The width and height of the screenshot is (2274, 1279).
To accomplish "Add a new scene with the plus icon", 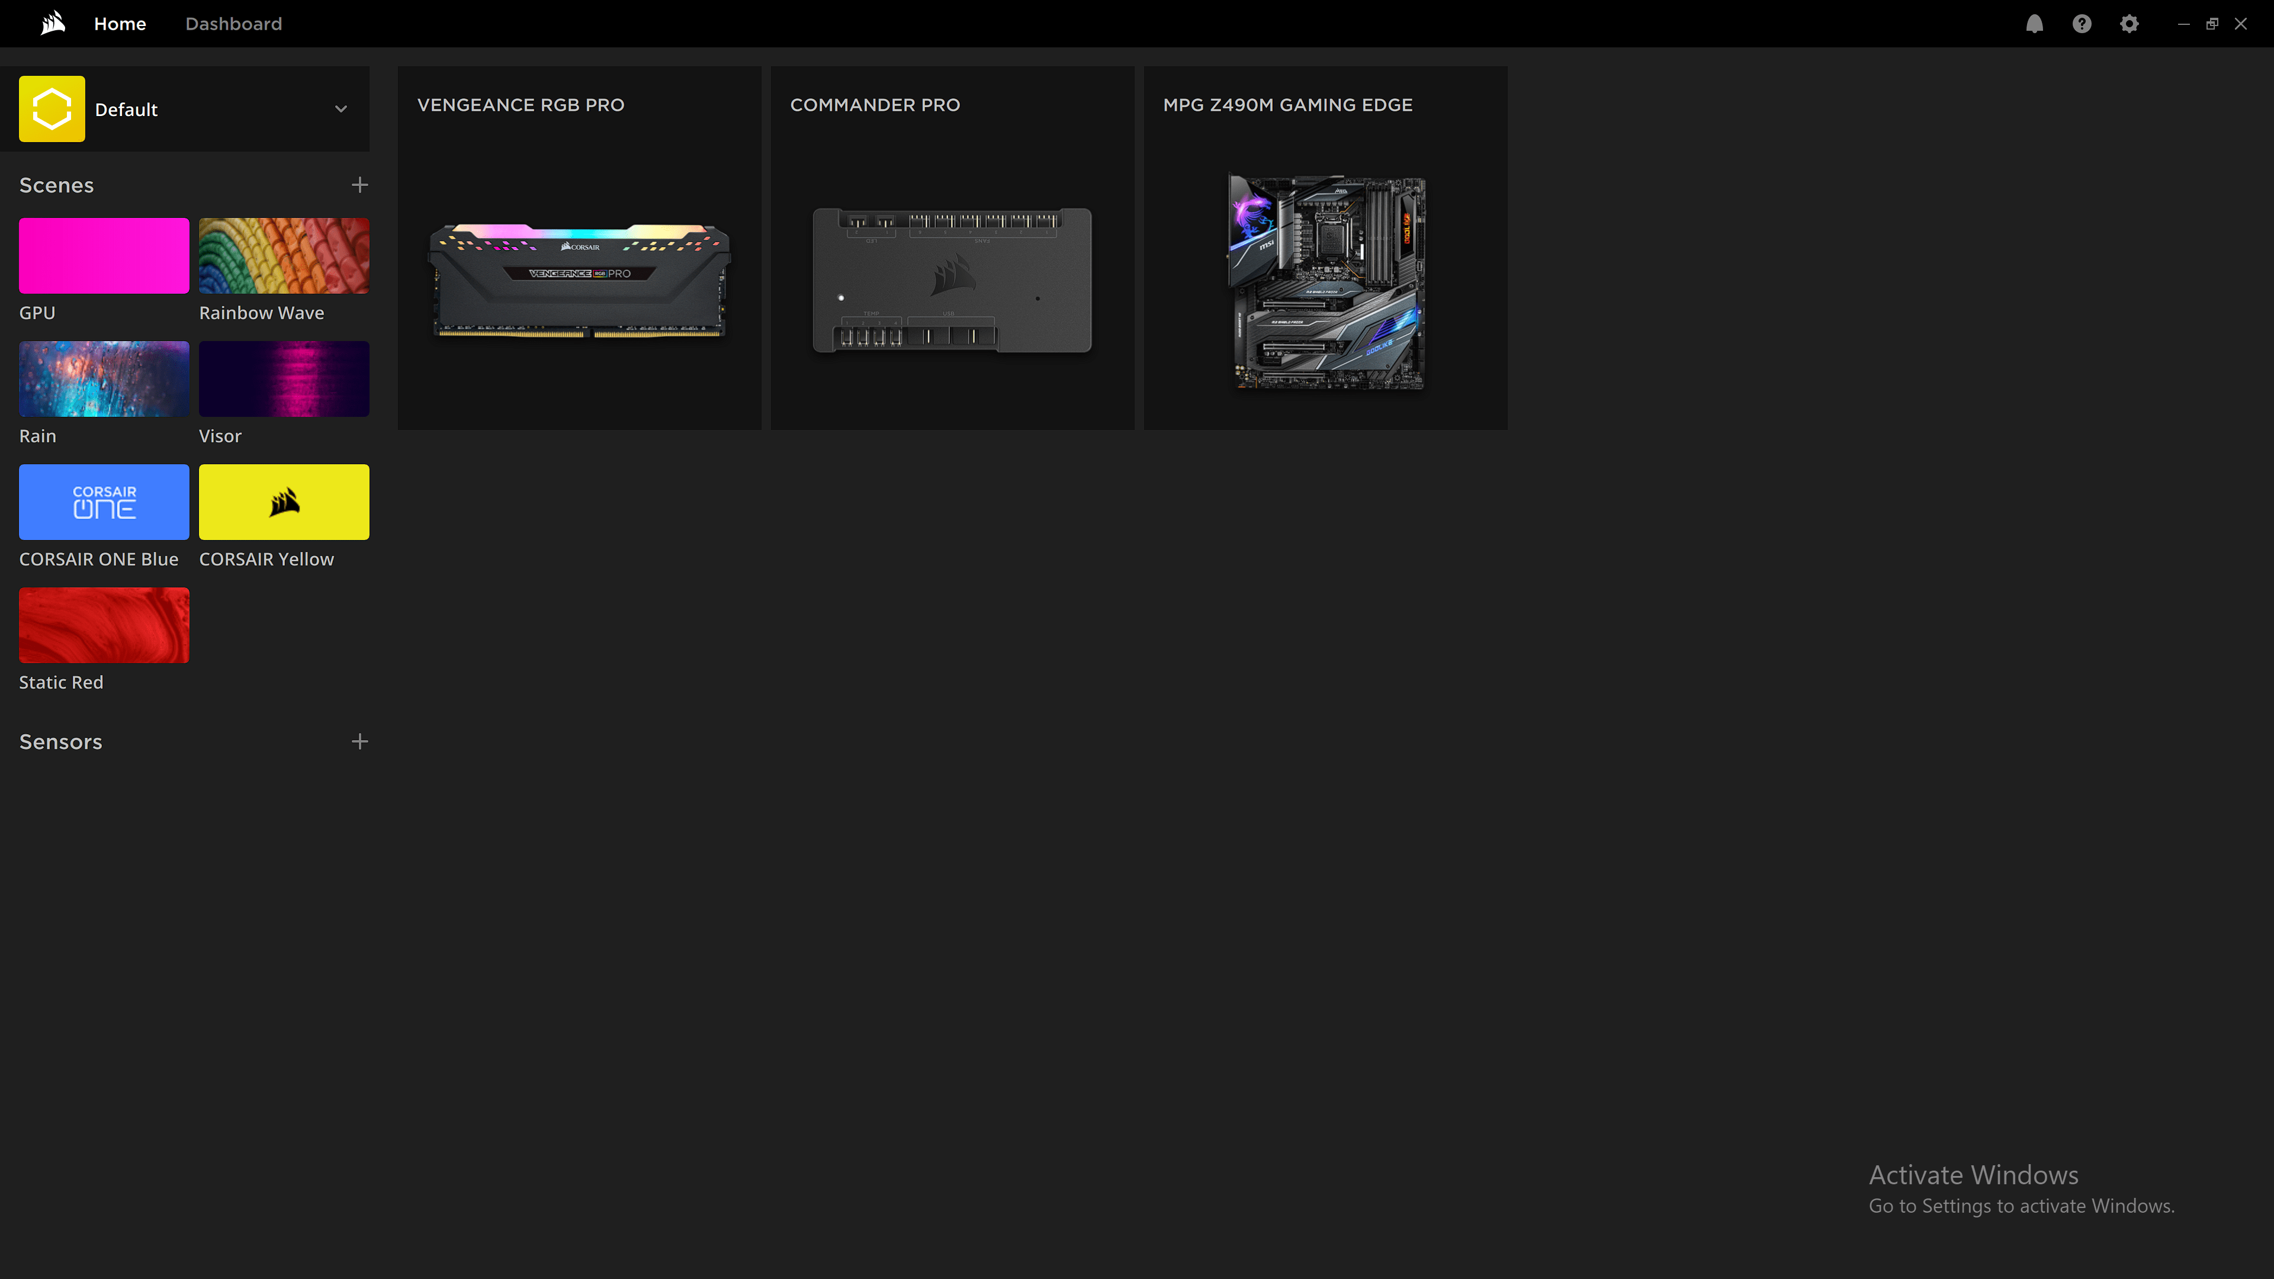I will click(x=359, y=185).
